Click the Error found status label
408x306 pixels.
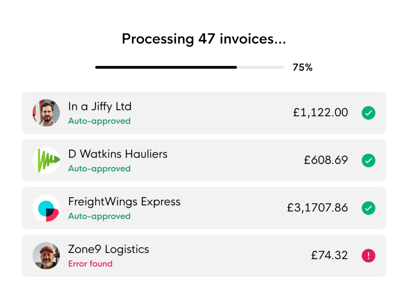point(90,264)
